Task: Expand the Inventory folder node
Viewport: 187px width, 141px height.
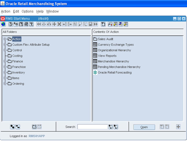Action: point(5,72)
